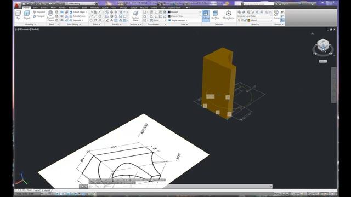The width and height of the screenshot is (351, 197).
Task: Click the ViewCube WCS dropdown below cube
Action: [x=323, y=61]
